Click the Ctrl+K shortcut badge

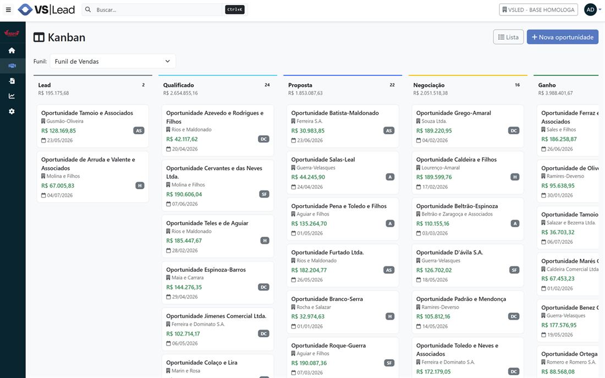pos(235,10)
